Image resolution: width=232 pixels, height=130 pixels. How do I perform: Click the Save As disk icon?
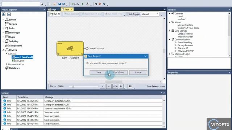click(64, 4)
